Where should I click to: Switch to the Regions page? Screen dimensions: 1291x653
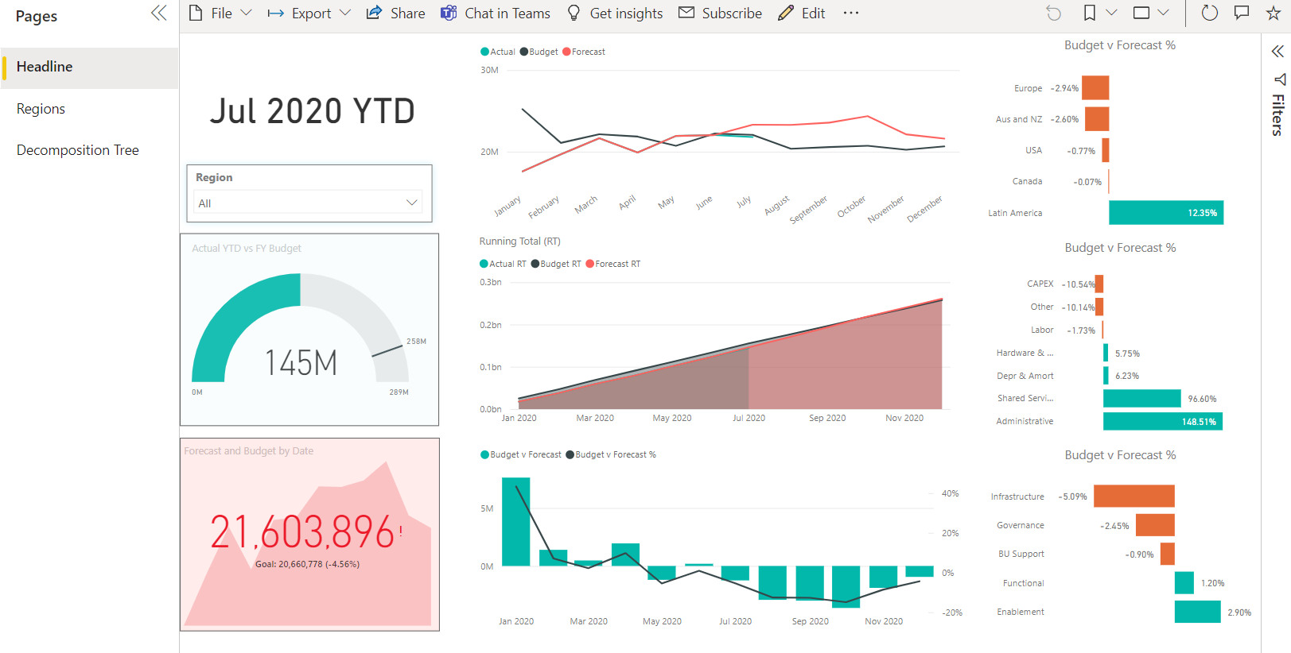[41, 109]
